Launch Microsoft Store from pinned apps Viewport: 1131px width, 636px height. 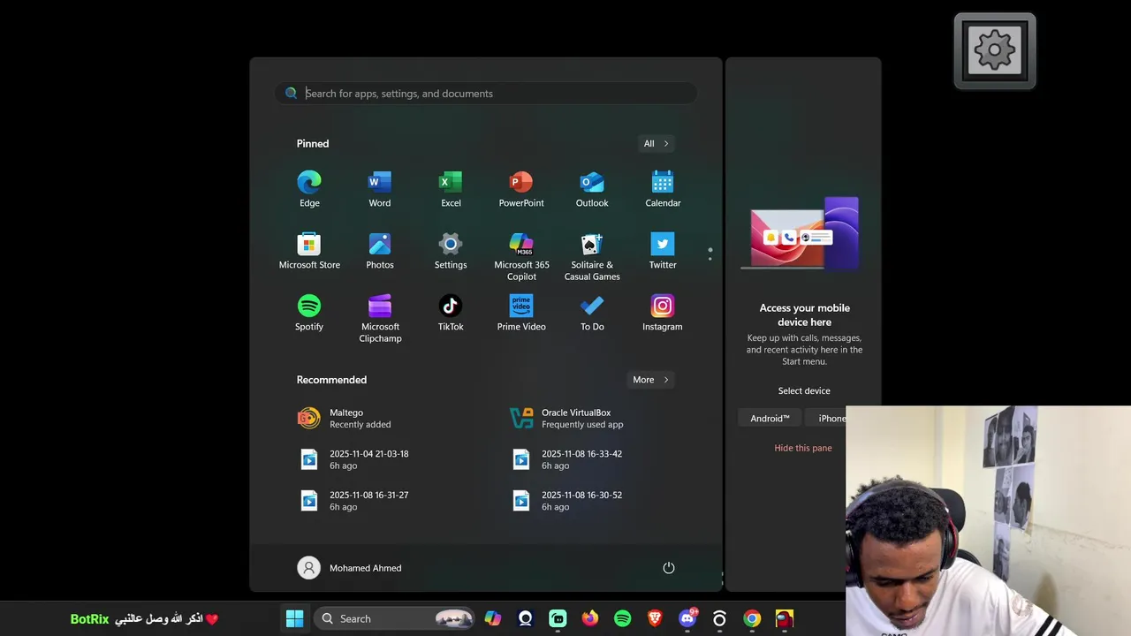pyautogui.click(x=309, y=251)
